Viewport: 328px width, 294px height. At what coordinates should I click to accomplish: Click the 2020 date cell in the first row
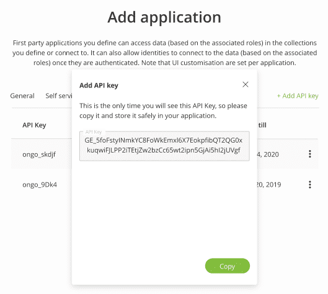(268, 154)
